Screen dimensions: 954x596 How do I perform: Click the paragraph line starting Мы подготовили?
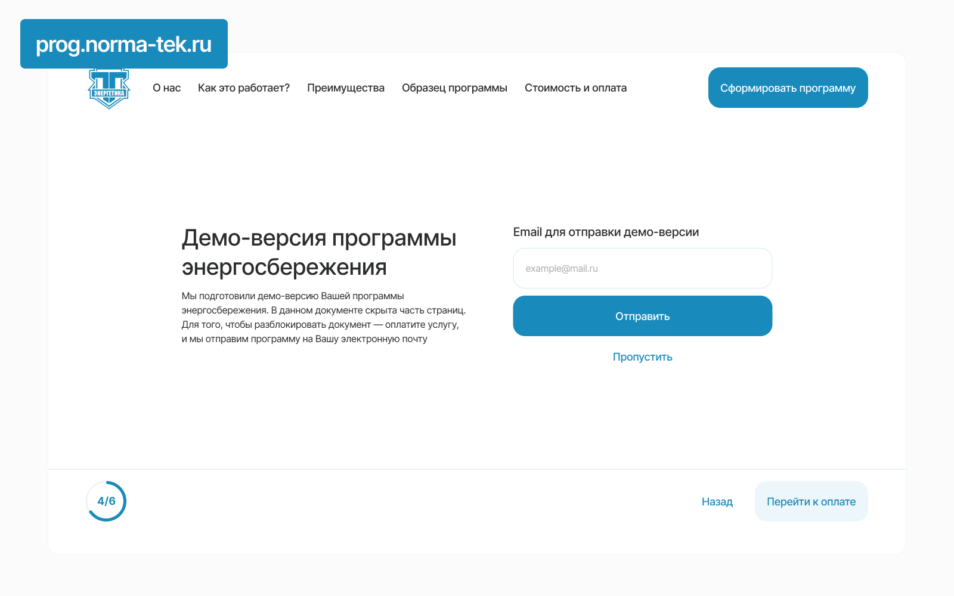[293, 296]
